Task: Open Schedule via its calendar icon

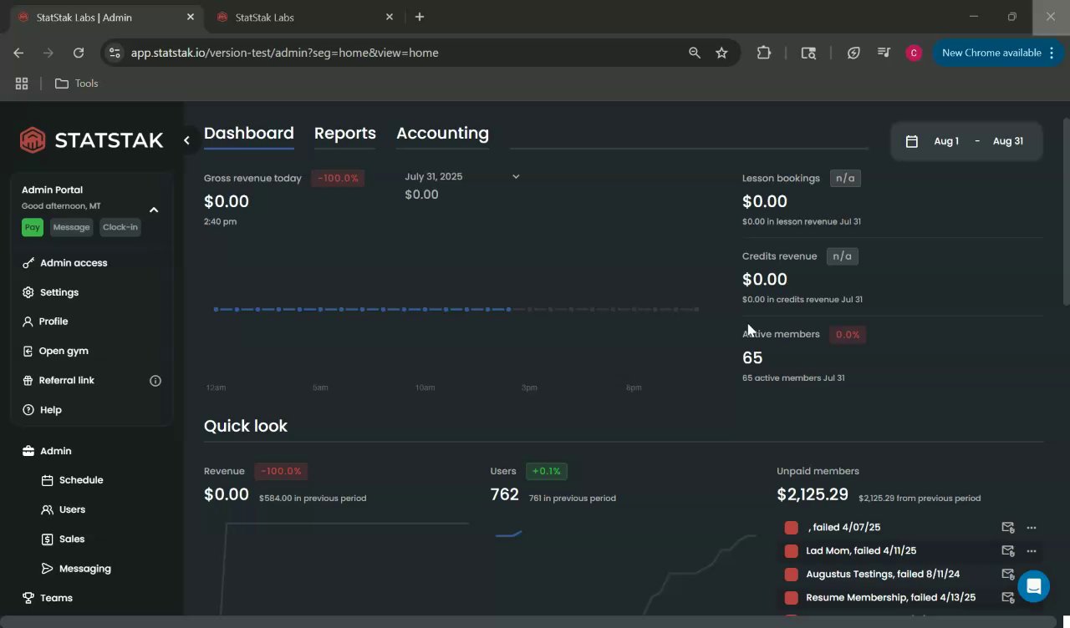Action: (x=48, y=480)
